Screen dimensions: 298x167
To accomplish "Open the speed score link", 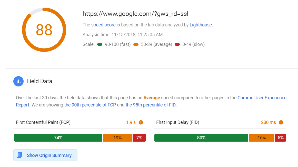I will (x=103, y=25).
